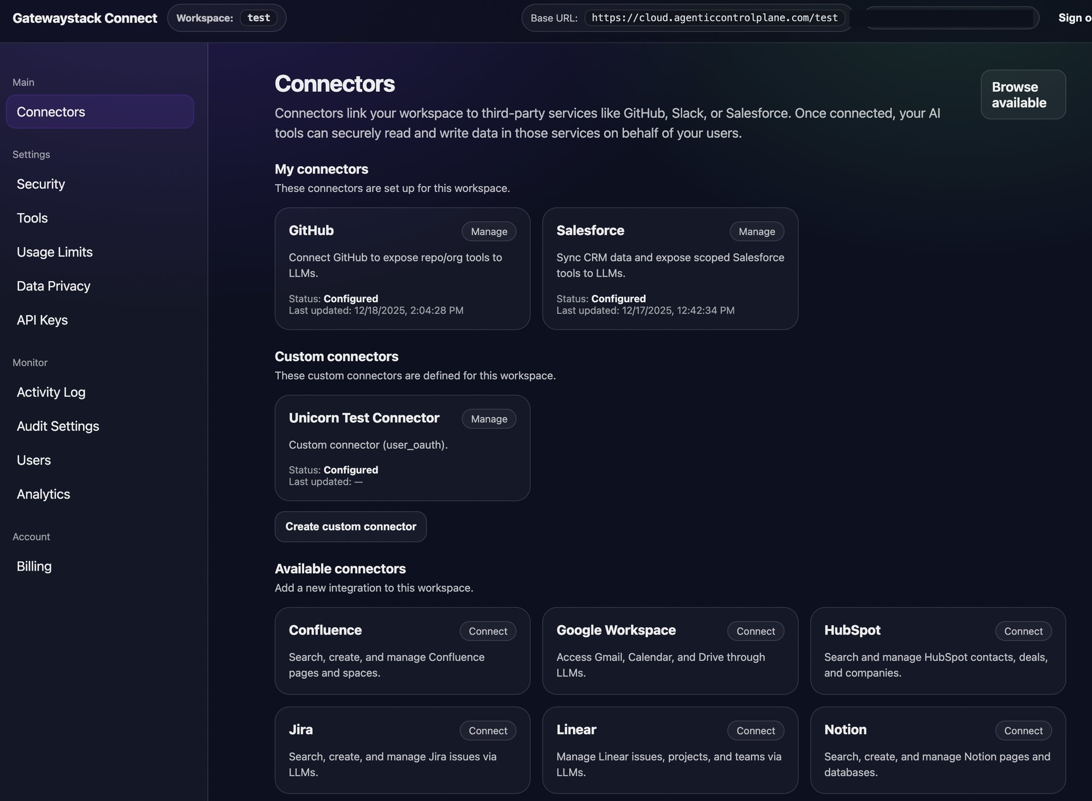Open Billing under Account
Viewport: 1092px width, 801px height.
tap(34, 566)
